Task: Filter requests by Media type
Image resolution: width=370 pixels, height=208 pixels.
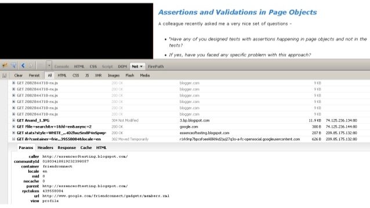Action: point(144,76)
